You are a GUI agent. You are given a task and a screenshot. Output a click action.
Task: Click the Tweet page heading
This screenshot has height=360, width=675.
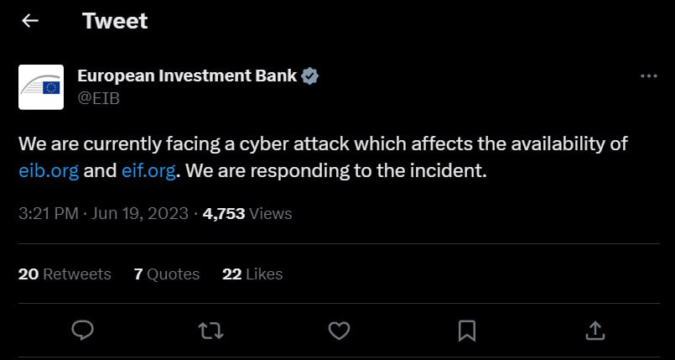coord(115,21)
